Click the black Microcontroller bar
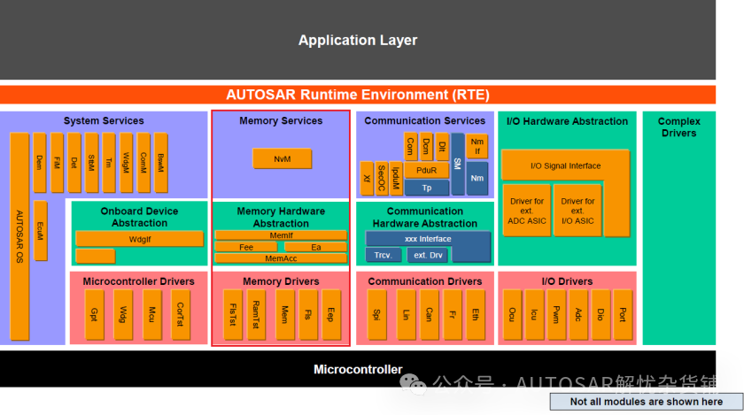The width and height of the screenshot is (744, 415). [358, 369]
